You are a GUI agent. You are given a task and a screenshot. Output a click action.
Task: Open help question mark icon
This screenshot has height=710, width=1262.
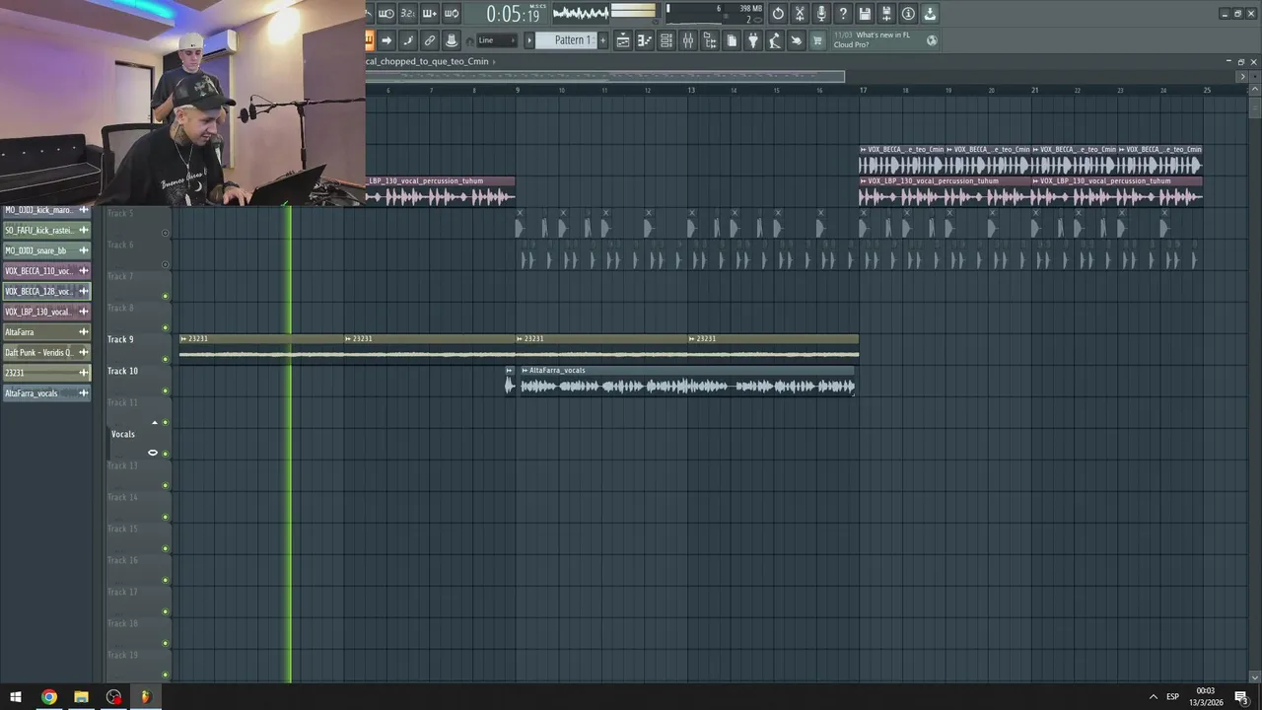click(843, 14)
